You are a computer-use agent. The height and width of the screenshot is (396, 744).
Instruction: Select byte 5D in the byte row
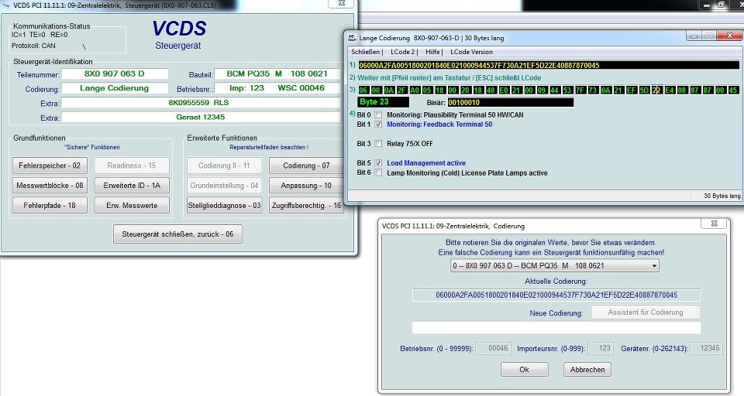point(644,90)
